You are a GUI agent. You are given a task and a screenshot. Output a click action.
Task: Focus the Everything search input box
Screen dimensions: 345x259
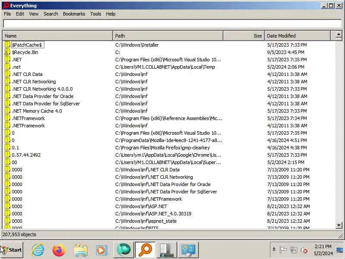coord(172,24)
